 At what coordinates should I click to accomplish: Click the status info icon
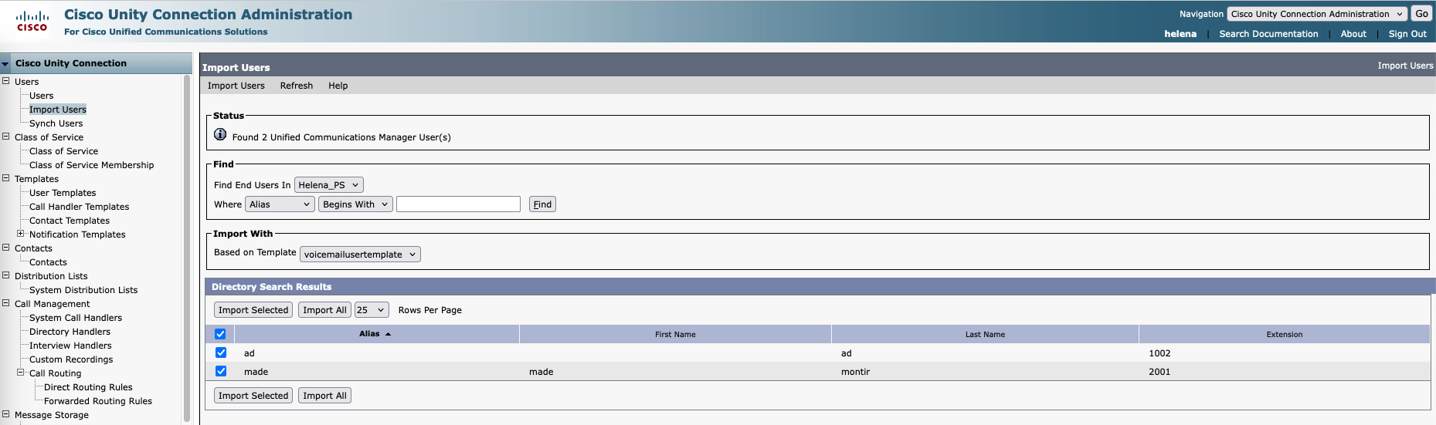click(x=220, y=135)
